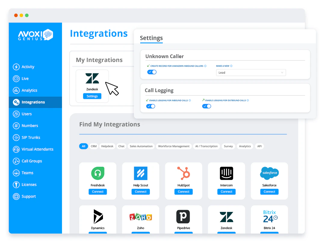The image size is (325, 245).
Task: Open the Lead record type dropdown
Action: 251,72
